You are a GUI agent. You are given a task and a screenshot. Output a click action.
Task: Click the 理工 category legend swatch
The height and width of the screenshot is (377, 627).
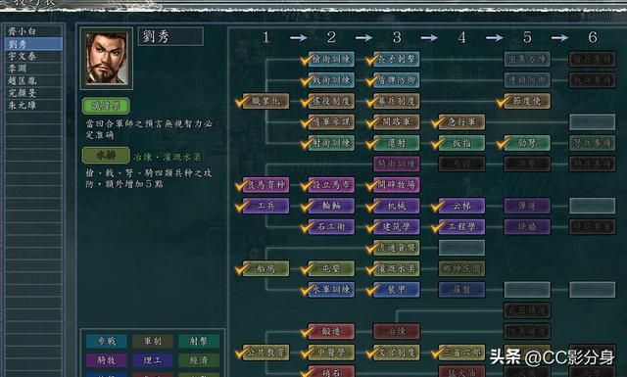(153, 360)
